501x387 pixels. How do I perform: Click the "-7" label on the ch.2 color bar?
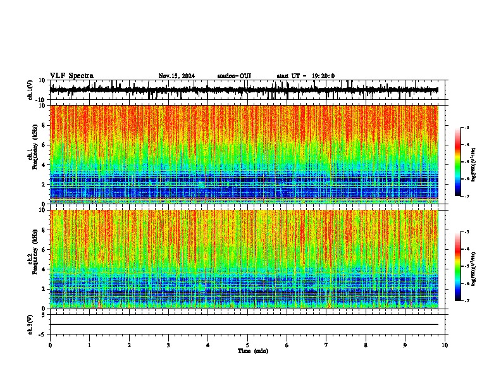(x=466, y=300)
